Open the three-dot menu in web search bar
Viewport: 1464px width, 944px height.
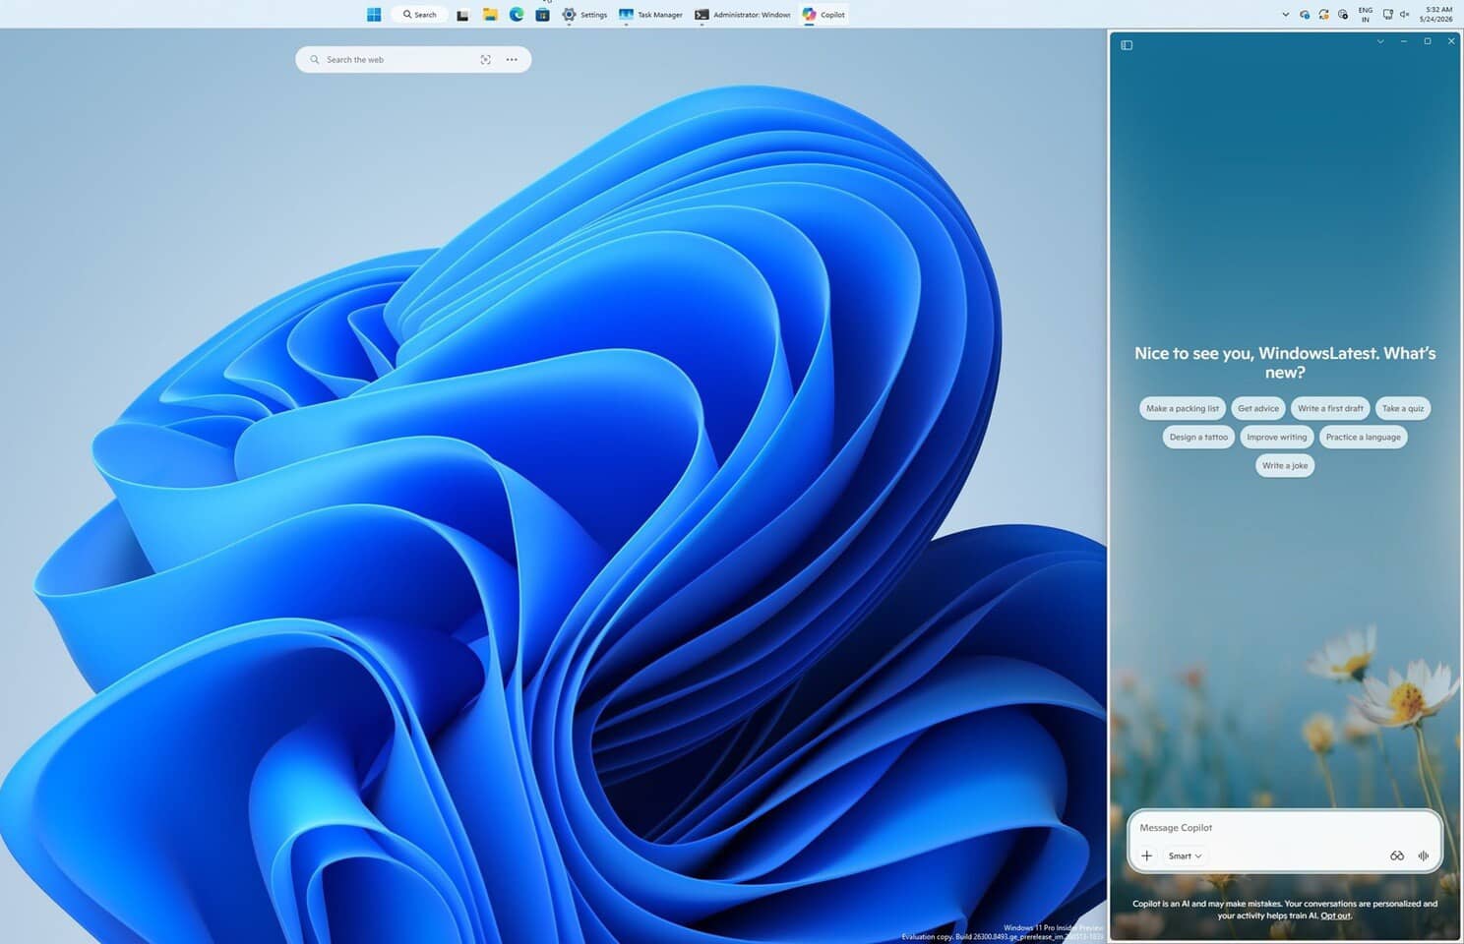click(x=512, y=60)
